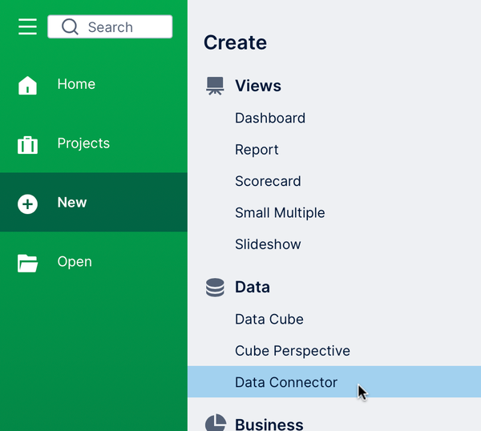Viewport: 481px width, 431px height.
Task: Open the Projects sidebar item
Action: point(94,143)
